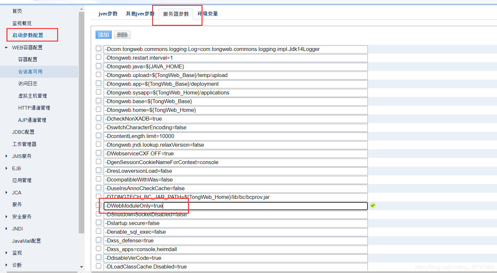Open 容器配置 submenu item
This screenshot has width=497, height=273.
[28, 59]
